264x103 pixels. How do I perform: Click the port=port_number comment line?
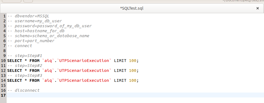(31, 41)
